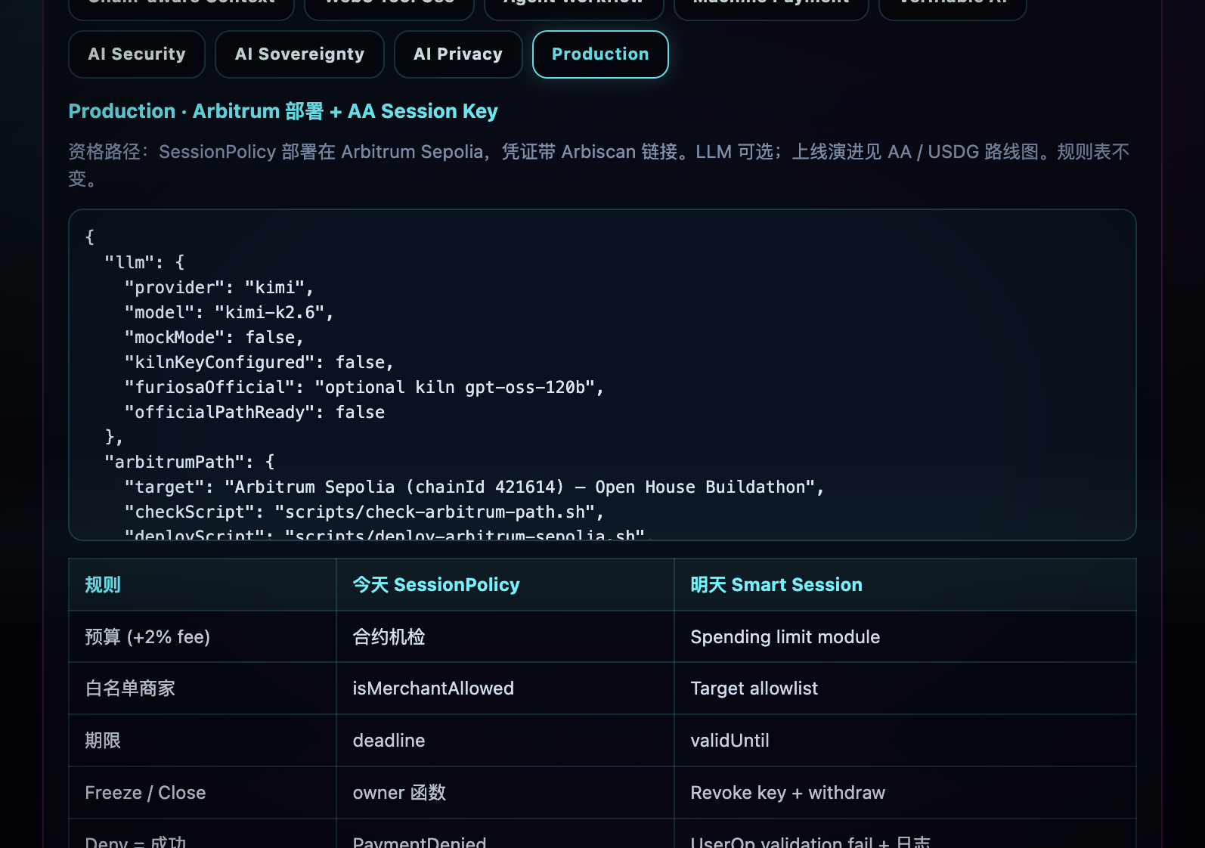Switch to the AI Sovereignty tab
The width and height of the screenshot is (1205, 848).
[299, 54]
